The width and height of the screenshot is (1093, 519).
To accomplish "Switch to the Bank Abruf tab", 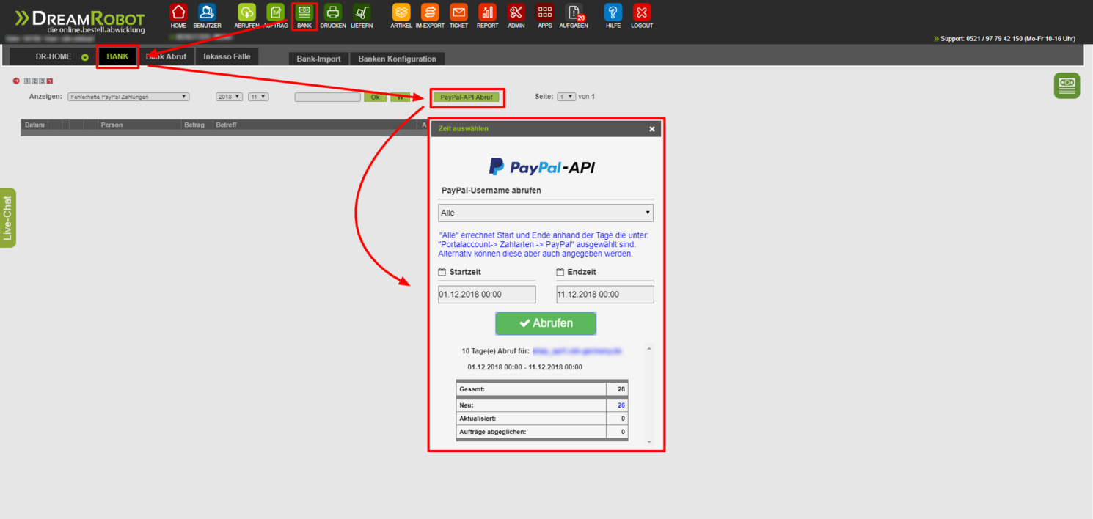I will (167, 56).
